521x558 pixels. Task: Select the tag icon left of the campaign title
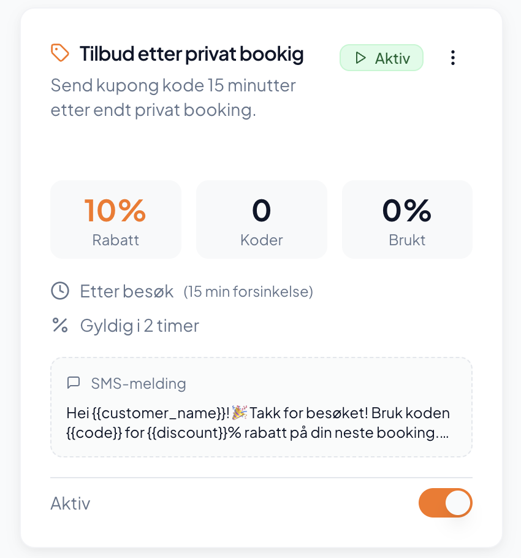pos(60,53)
